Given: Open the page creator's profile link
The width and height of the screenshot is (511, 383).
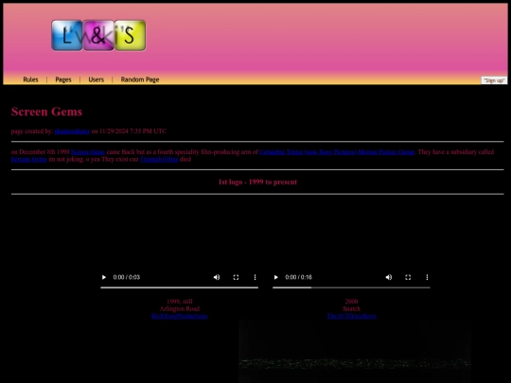Looking at the screenshot, I should coord(72,131).
